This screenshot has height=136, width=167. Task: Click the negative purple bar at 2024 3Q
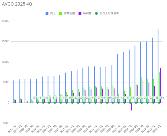(x=131, y=107)
